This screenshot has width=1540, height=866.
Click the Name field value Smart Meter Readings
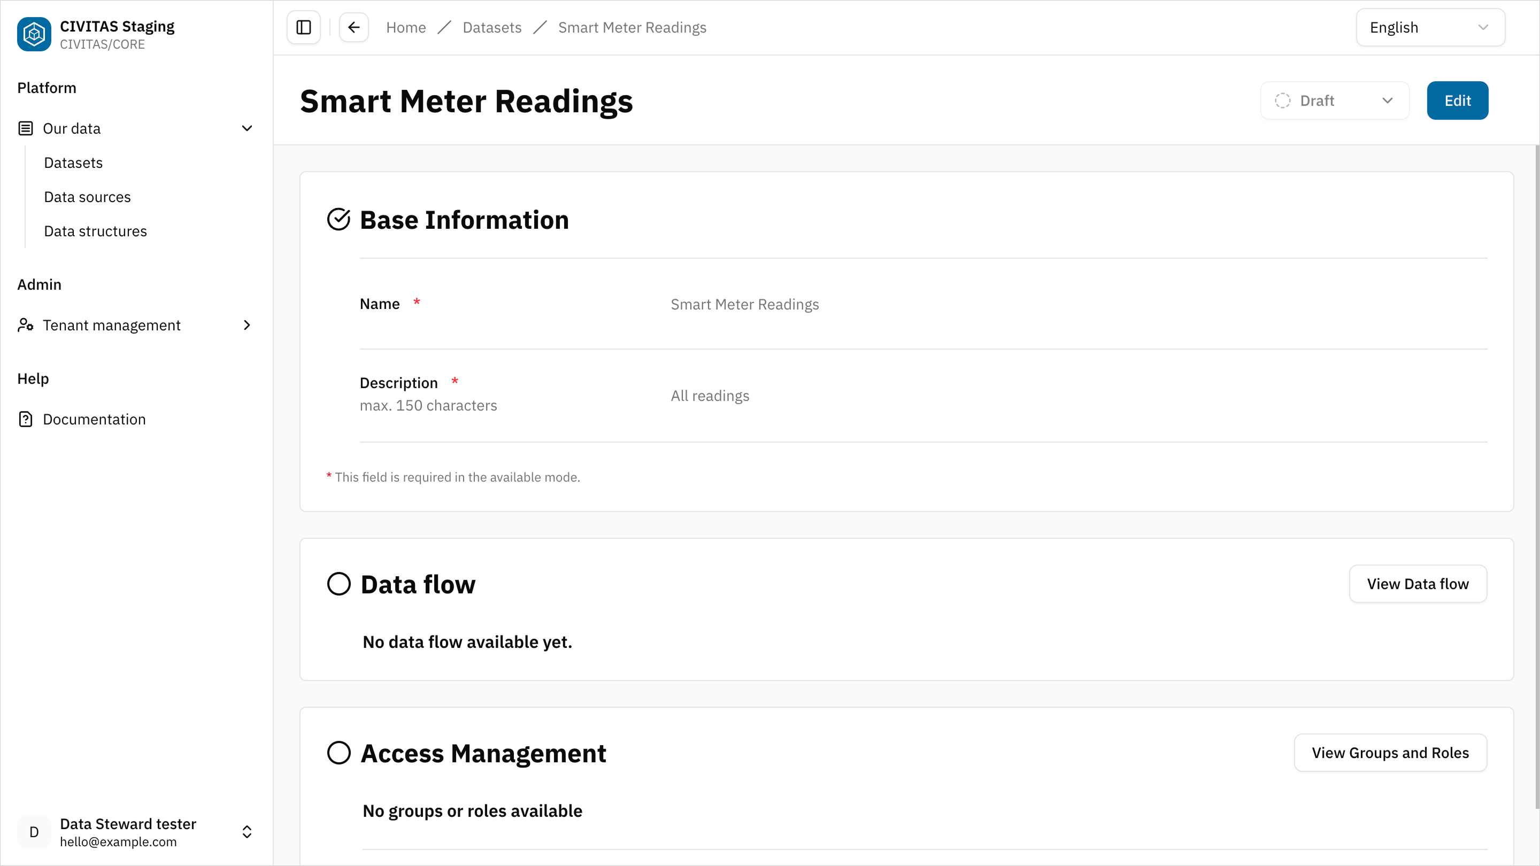coord(744,304)
